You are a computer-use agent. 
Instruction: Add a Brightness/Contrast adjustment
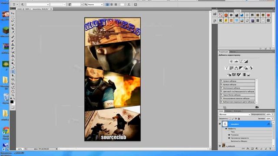[232, 62]
